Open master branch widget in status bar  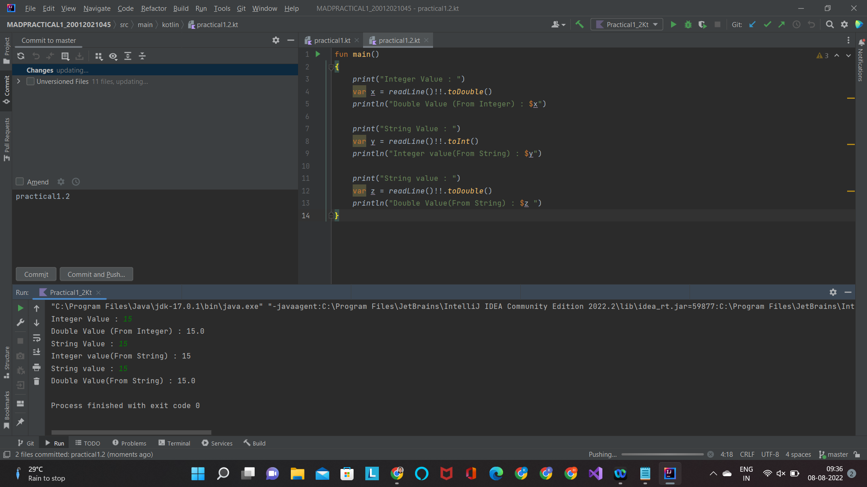click(x=834, y=455)
